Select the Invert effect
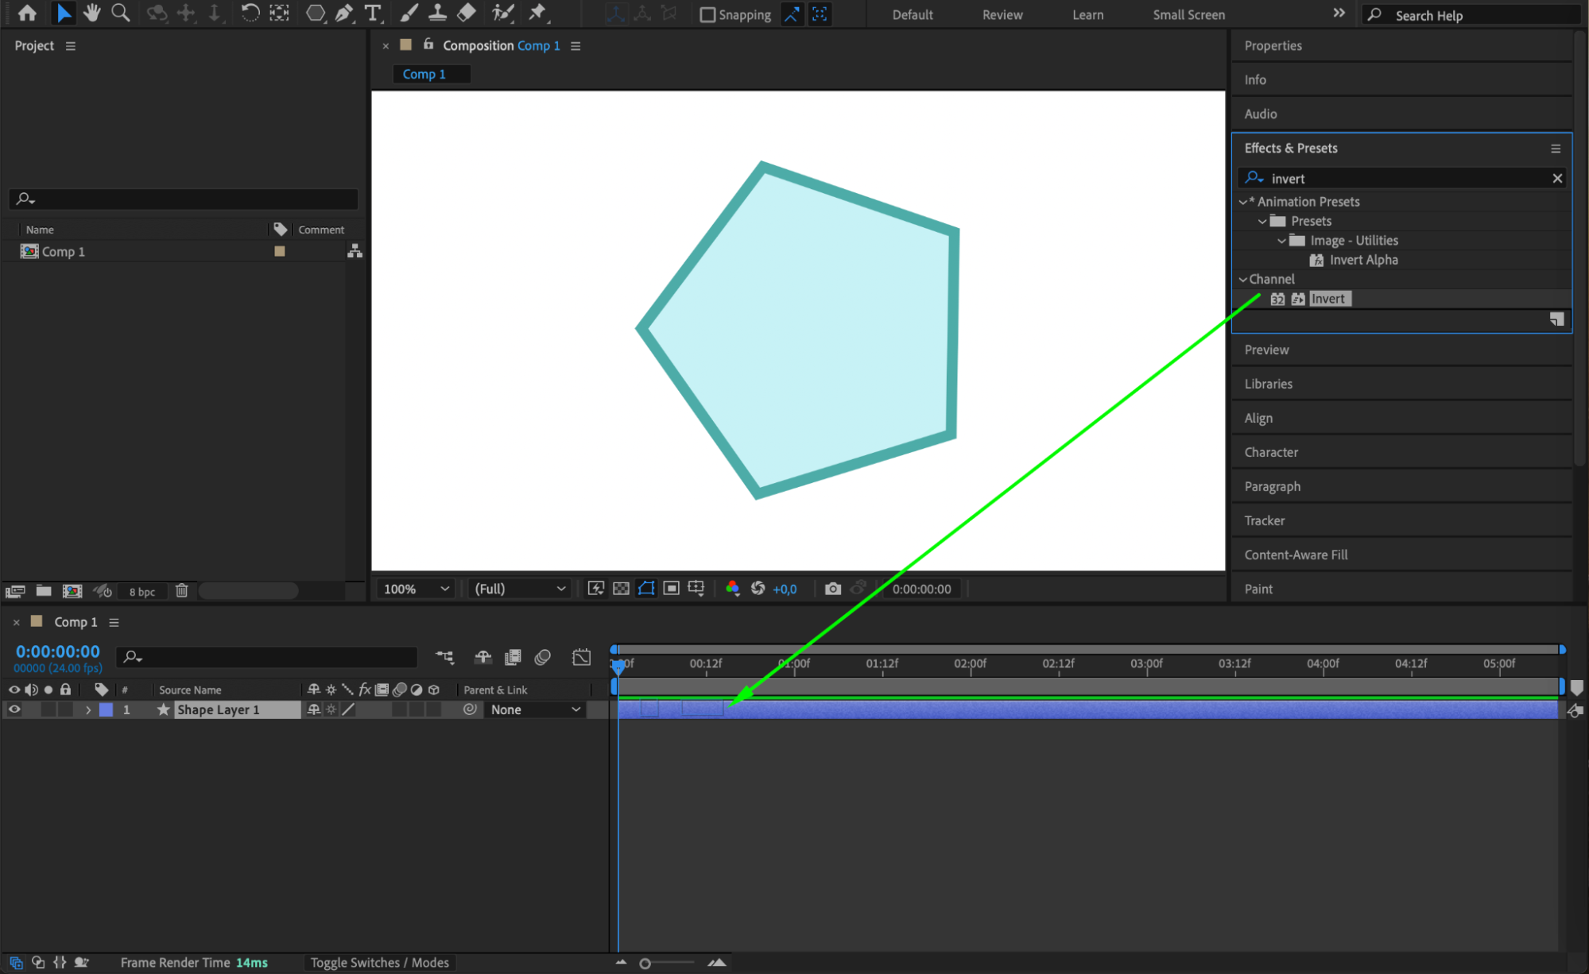This screenshot has height=974, width=1589. (x=1327, y=299)
